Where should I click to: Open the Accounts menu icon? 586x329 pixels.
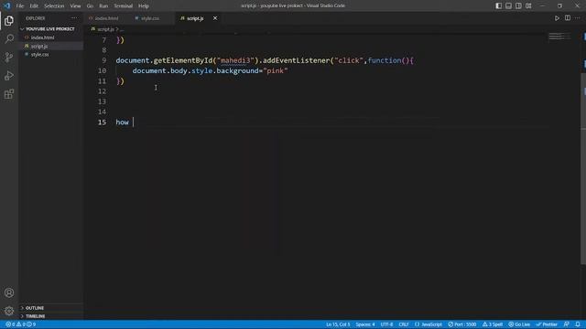(9, 292)
